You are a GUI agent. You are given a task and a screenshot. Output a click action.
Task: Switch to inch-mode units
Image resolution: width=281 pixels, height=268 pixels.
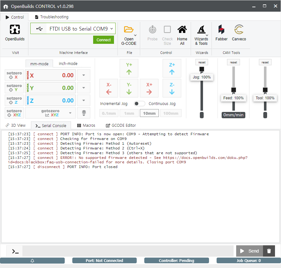pos(68,63)
